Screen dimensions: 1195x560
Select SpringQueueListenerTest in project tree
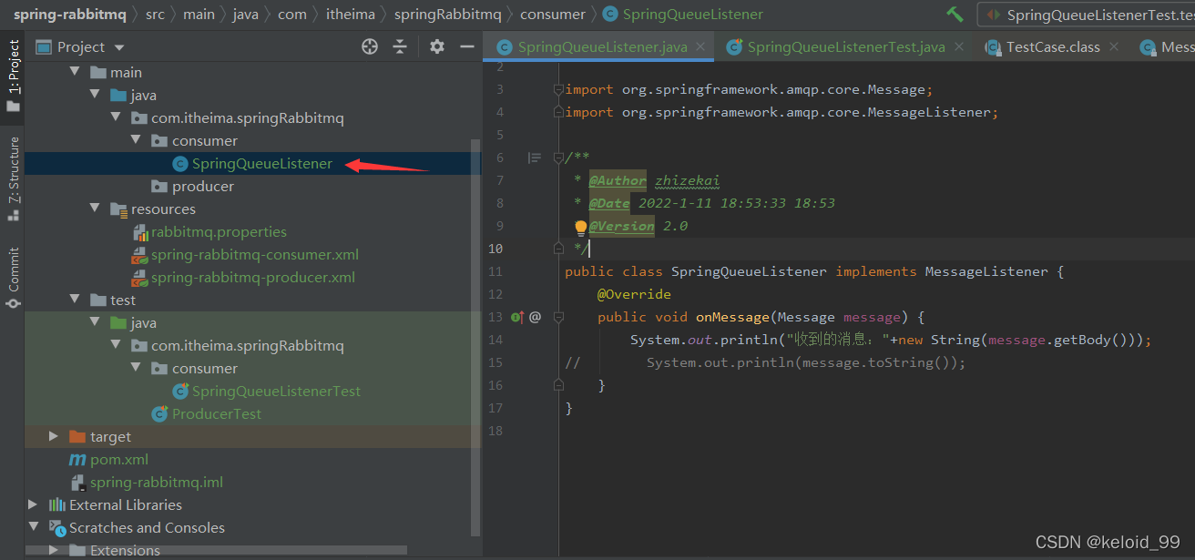[x=276, y=392]
